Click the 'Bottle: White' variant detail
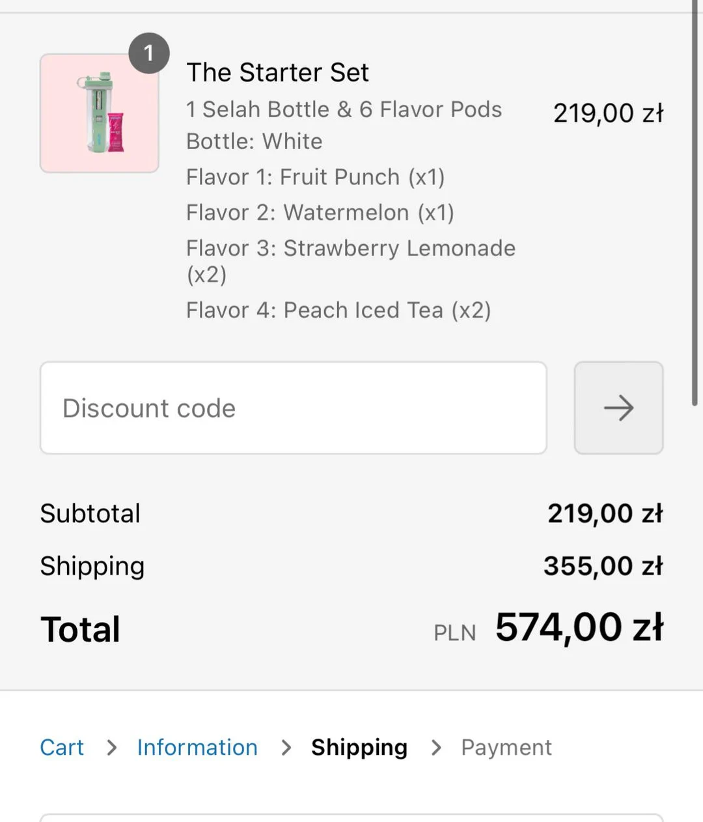 [x=255, y=141]
